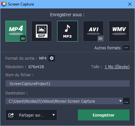This screenshot has height=126, width=135.
Task: Click the Screen Capture app icon in title bar
Action: [4, 4]
